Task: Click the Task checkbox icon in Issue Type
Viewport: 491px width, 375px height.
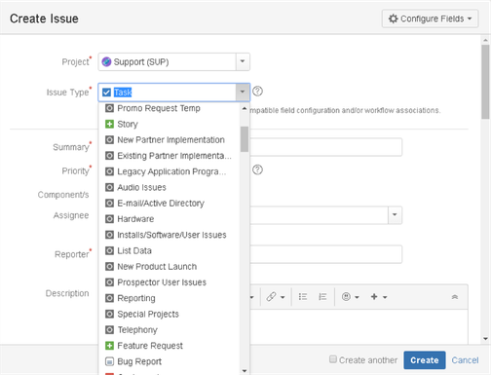Action: (x=106, y=93)
